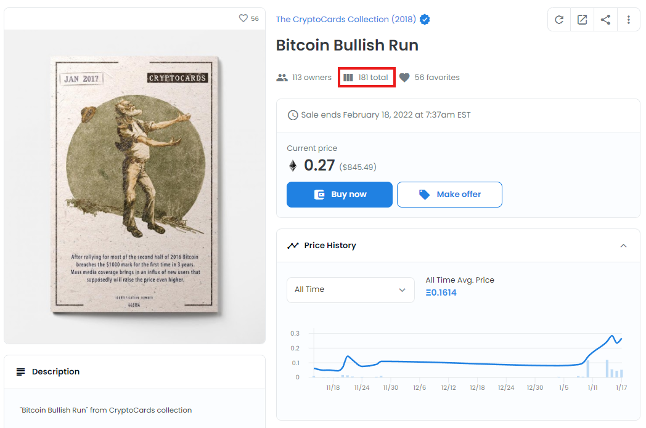Click the share icon
The width and height of the screenshot is (646, 428).
pos(605,19)
